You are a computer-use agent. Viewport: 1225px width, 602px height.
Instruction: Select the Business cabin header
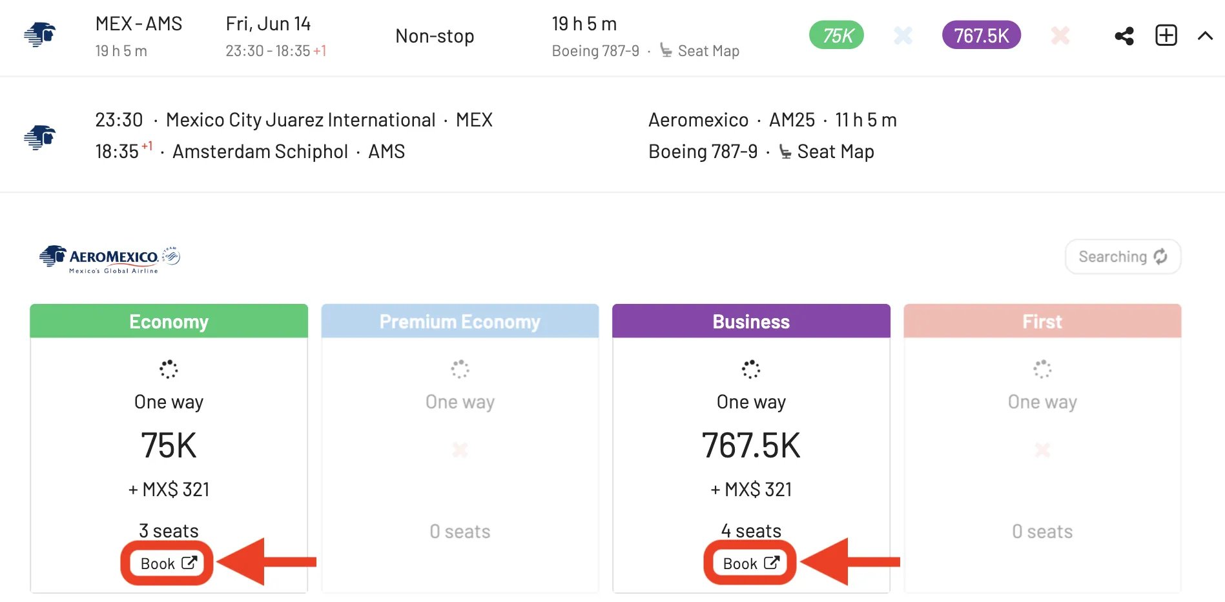751,321
